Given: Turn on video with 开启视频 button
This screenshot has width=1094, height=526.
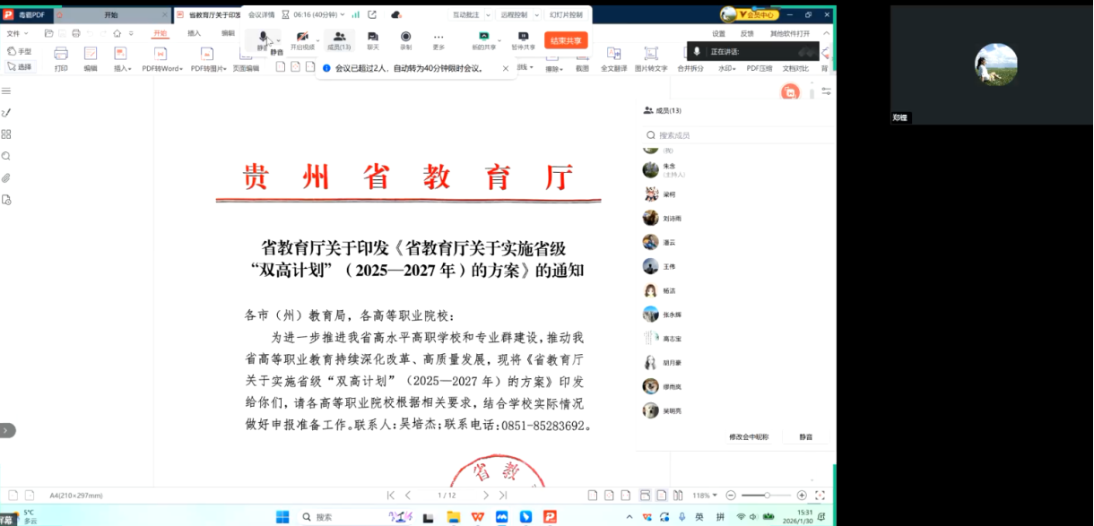Looking at the screenshot, I should coord(302,39).
